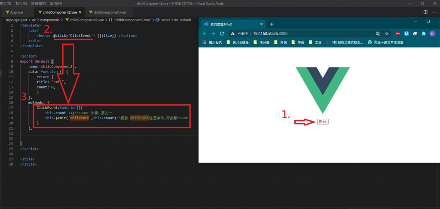Close the childComponent2.vue editor tab
440x209 pixels.
click(80, 12)
